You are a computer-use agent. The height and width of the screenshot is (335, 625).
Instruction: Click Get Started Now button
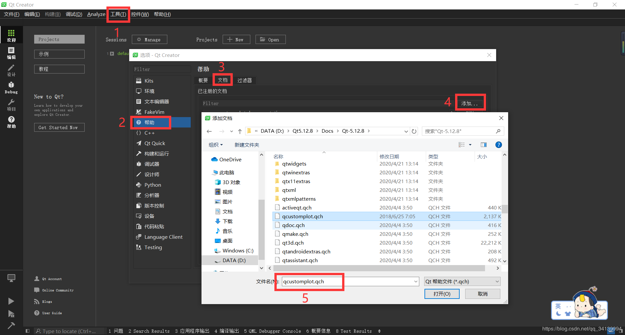click(x=59, y=127)
